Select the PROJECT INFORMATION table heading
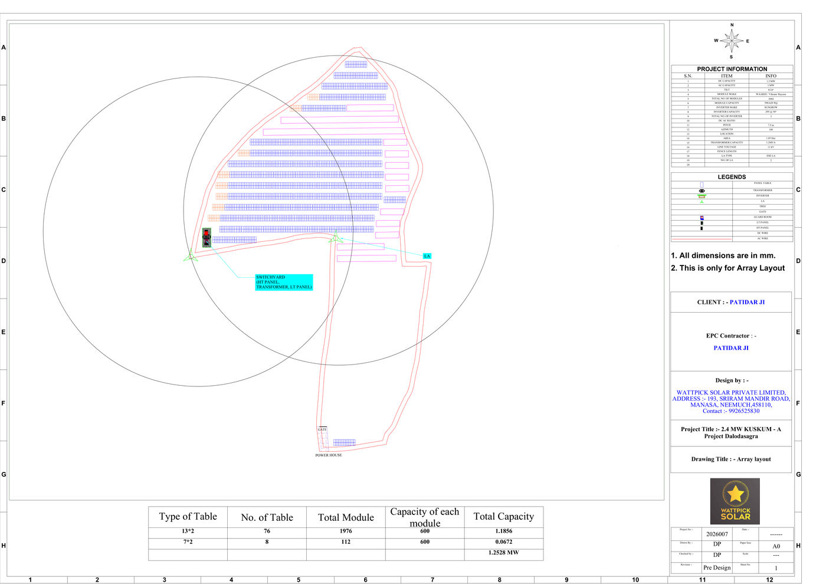 point(732,69)
